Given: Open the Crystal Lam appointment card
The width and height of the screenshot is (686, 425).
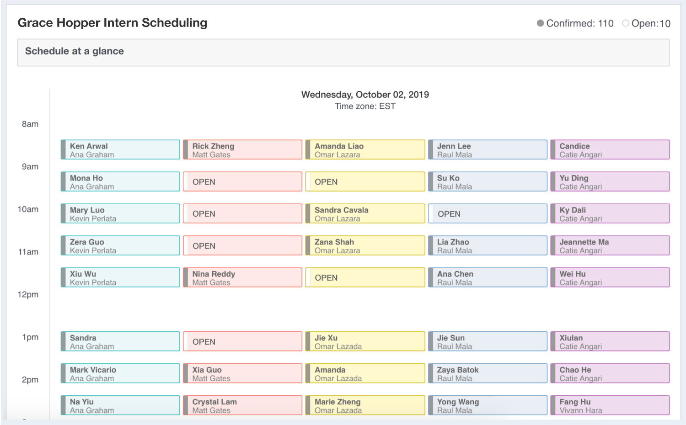Looking at the screenshot, I should tap(242, 405).
